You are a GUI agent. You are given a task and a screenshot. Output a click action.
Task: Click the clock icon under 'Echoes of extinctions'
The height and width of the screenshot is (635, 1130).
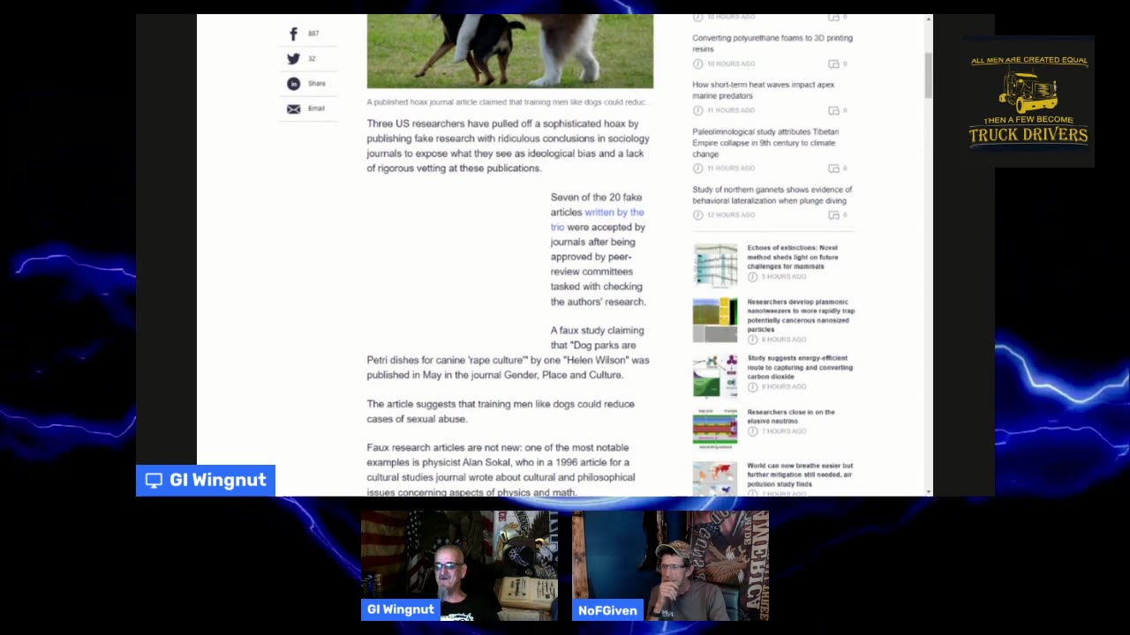[752, 277]
